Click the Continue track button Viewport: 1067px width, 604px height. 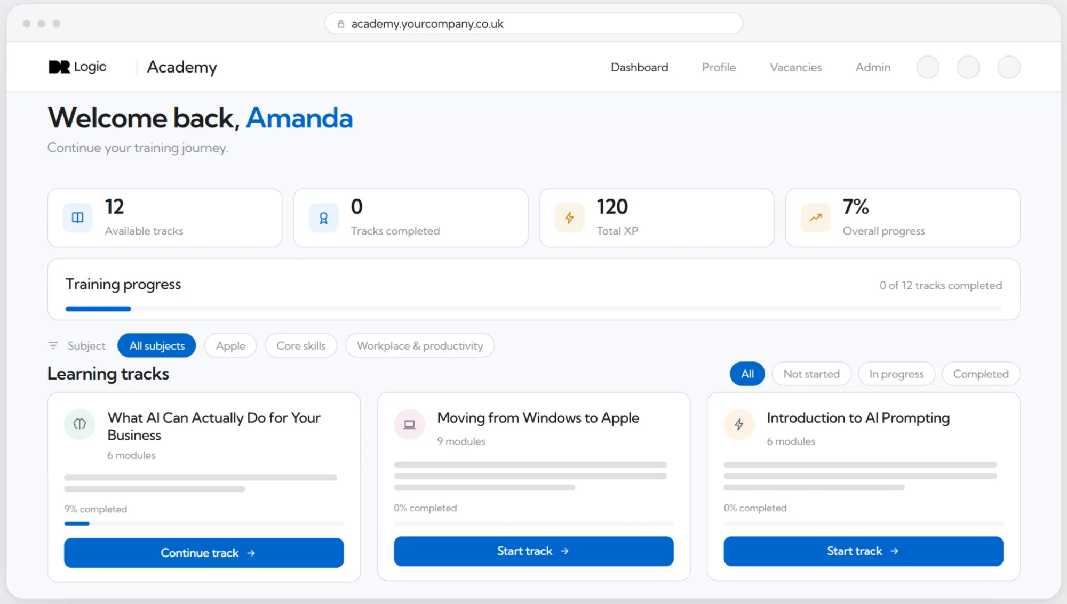(x=204, y=553)
